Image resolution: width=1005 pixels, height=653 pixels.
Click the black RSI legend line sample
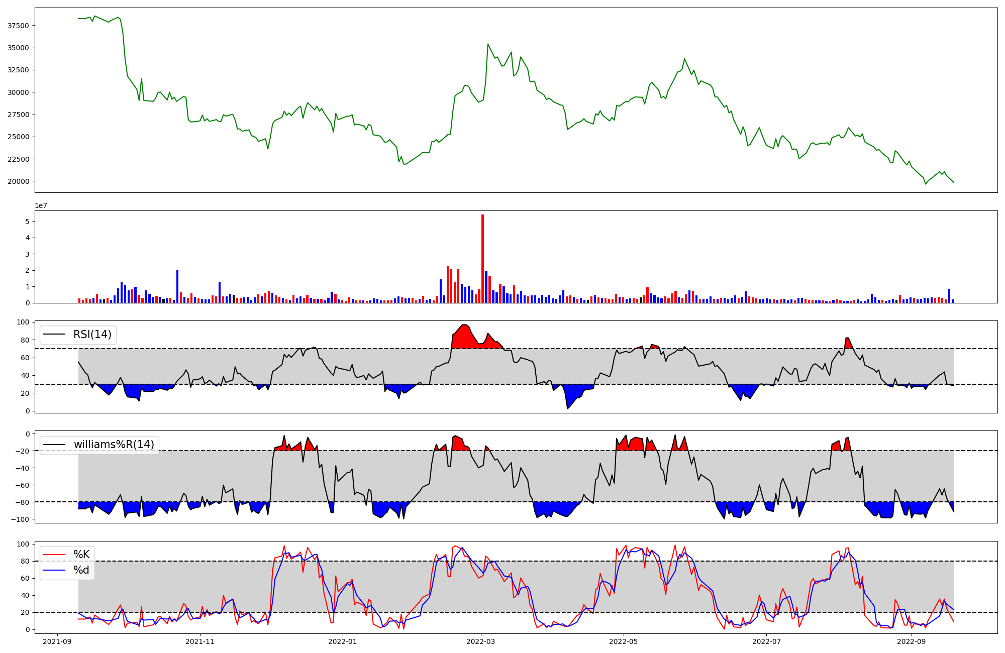pyautogui.click(x=54, y=335)
